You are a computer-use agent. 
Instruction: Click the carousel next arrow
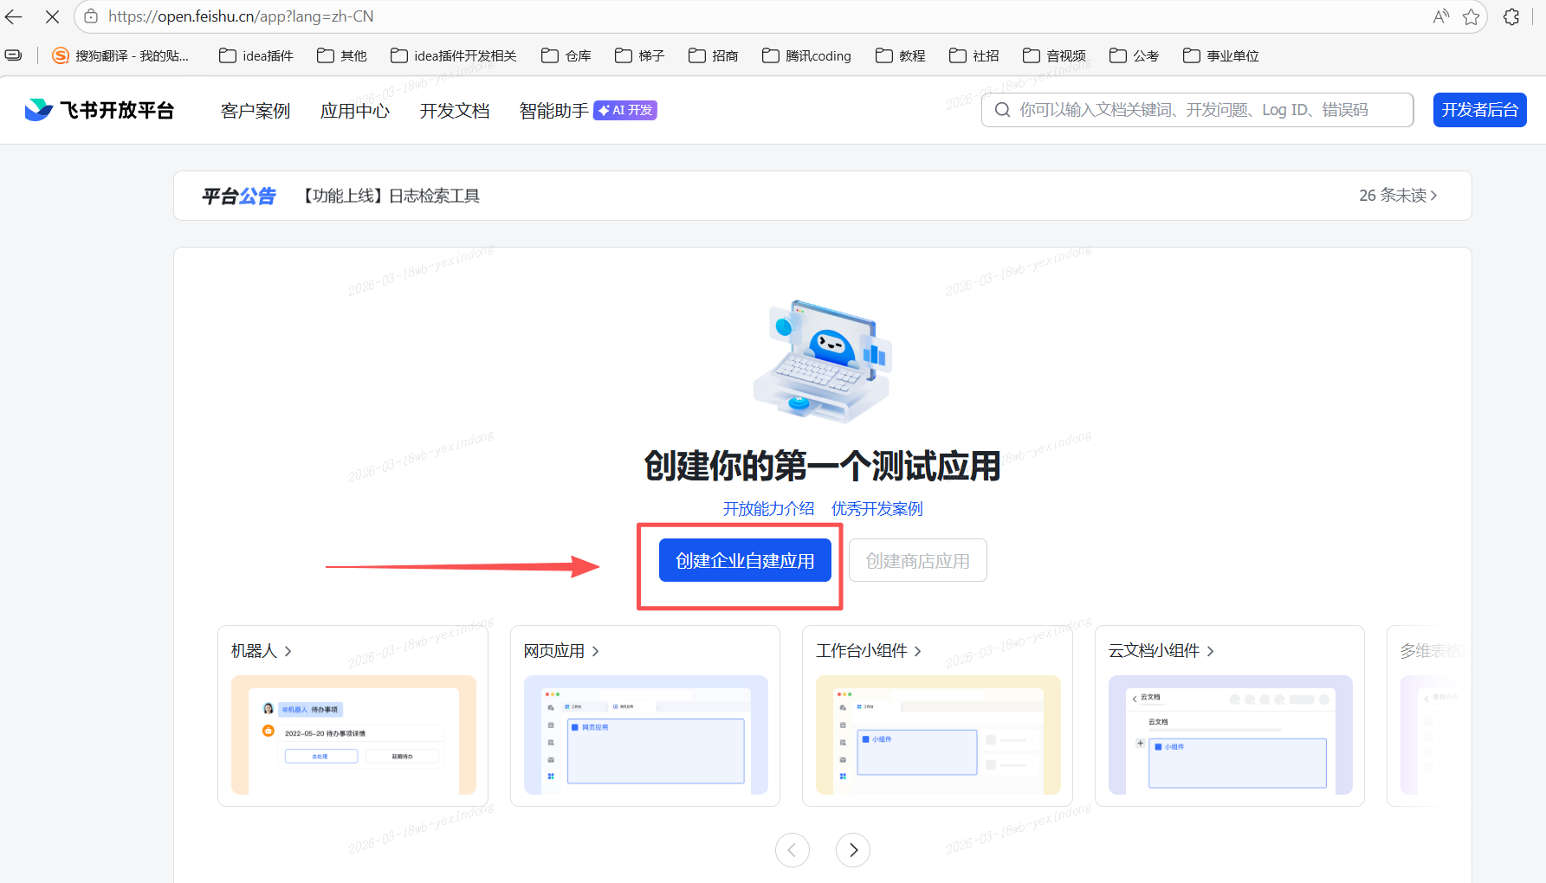click(852, 850)
